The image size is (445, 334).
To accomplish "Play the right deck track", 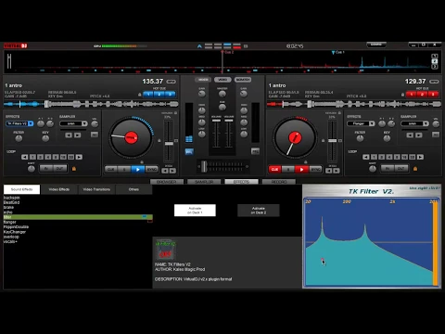I will click(301, 169).
